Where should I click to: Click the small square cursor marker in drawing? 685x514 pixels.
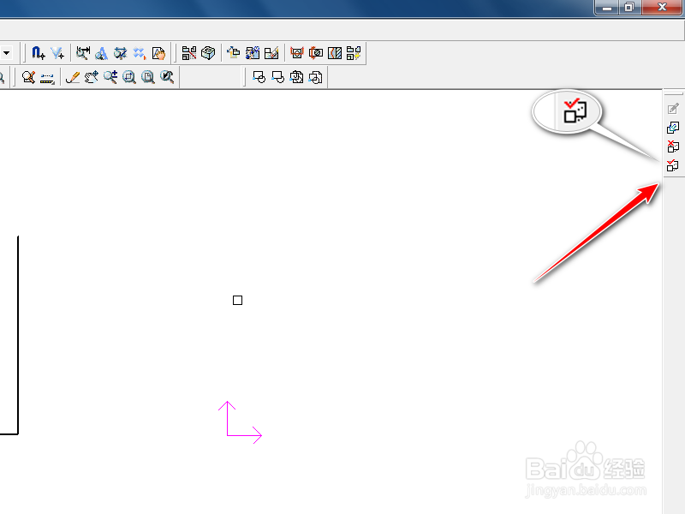click(238, 301)
